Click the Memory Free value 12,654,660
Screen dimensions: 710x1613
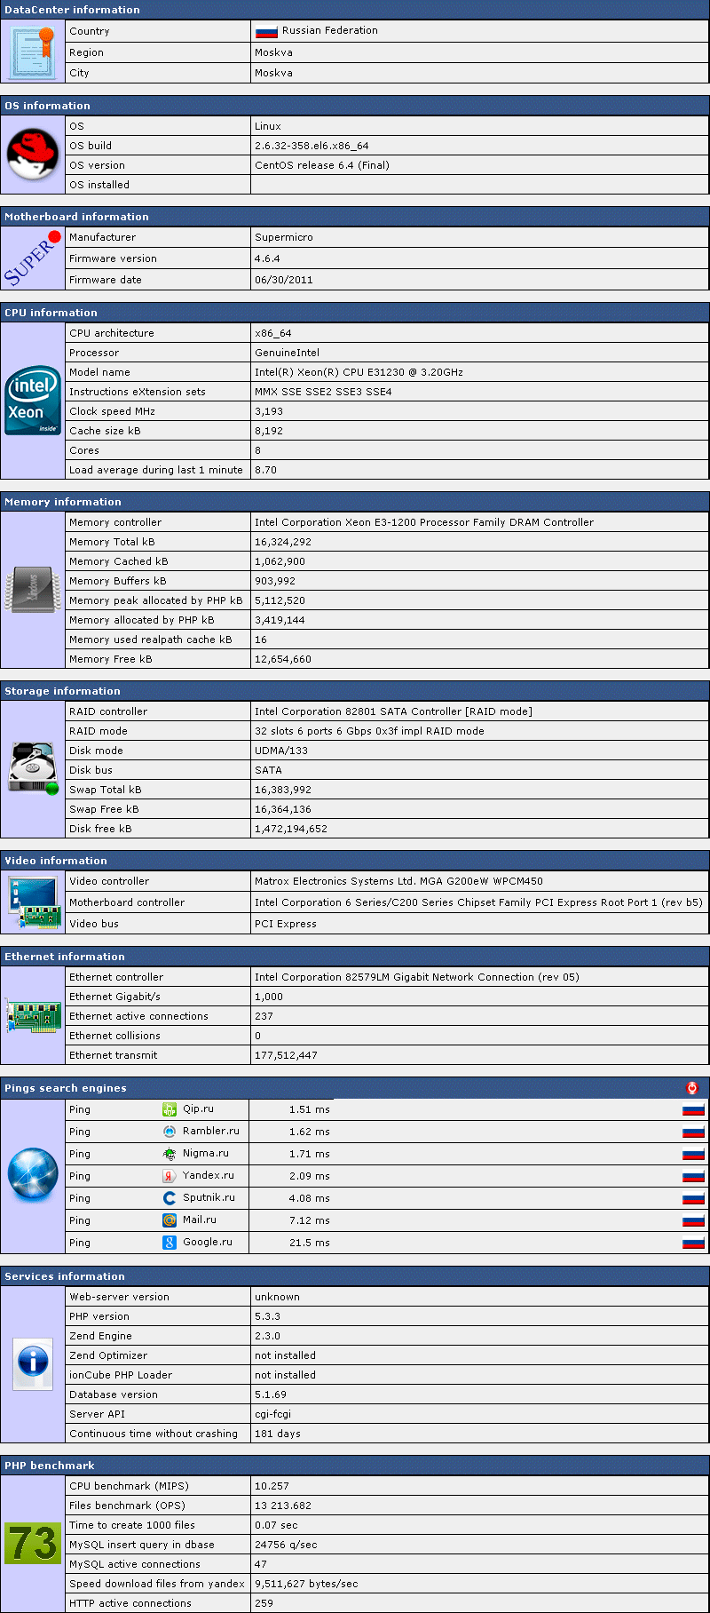tap(282, 659)
